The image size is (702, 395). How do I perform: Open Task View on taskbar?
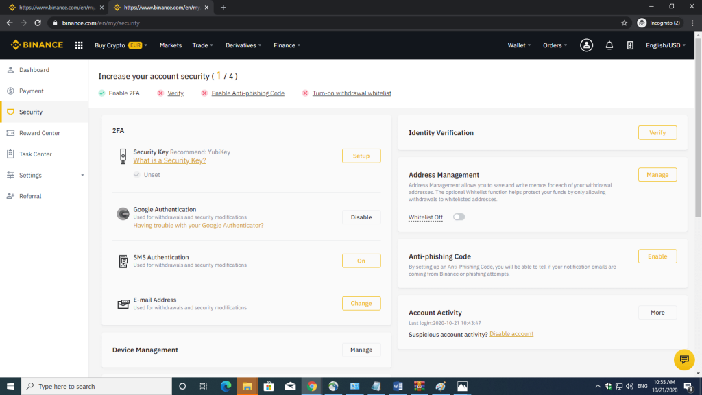tap(203, 386)
